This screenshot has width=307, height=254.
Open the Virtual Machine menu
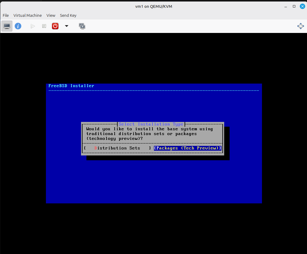click(28, 15)
